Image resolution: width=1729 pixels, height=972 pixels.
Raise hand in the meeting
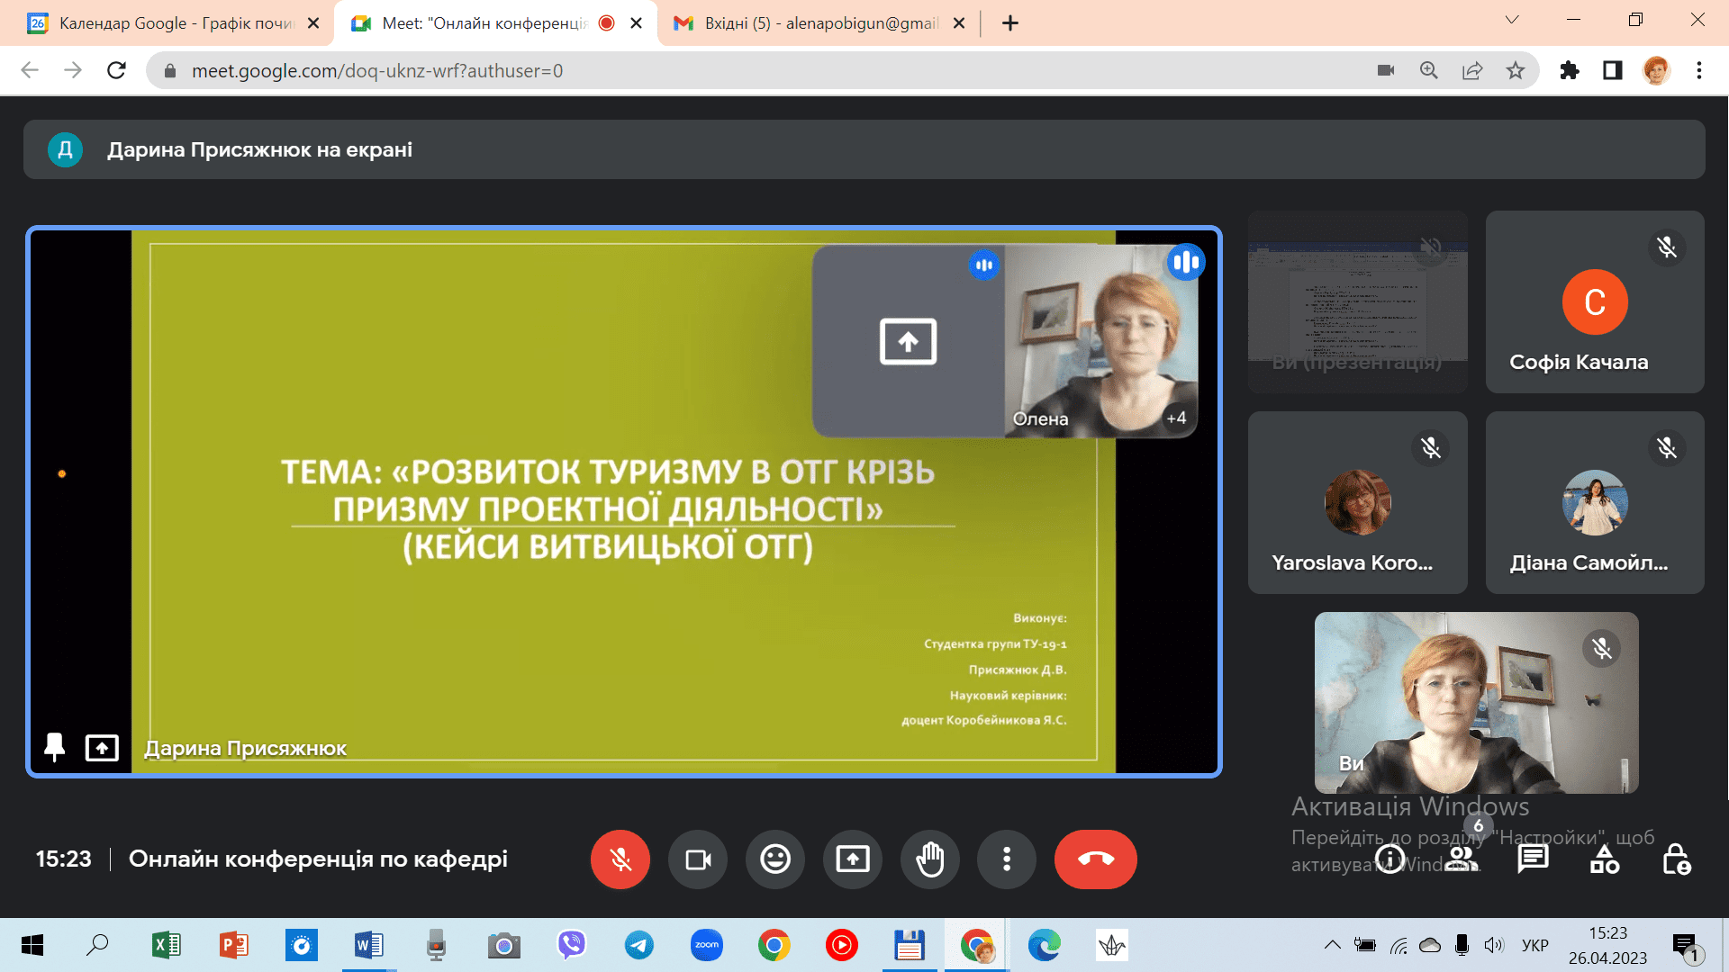(929, 859)
